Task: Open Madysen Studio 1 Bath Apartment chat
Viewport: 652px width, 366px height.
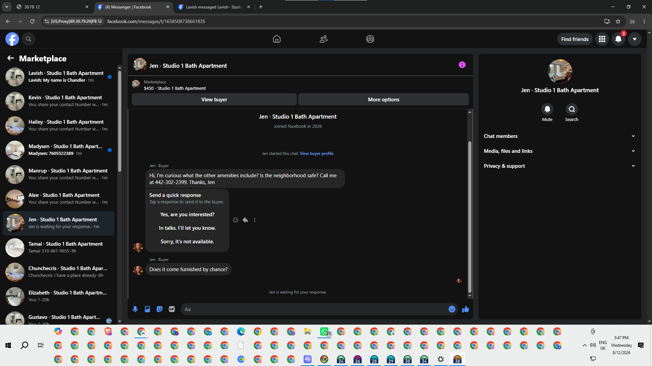Action: 58,150
